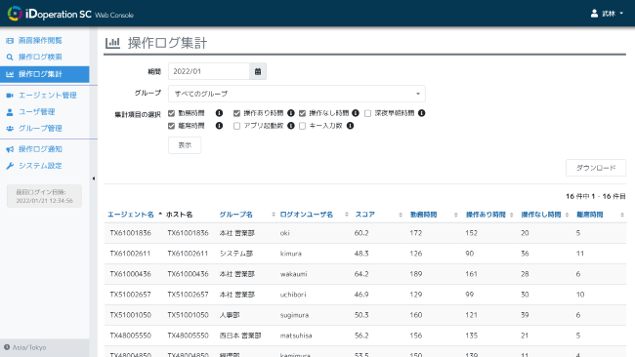
Task: Click group cell システム部
Action: tap(236, 254)
